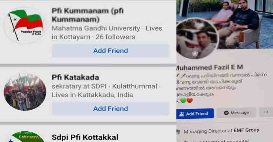Open Sdpi Pfi Kottakkal profile picture
The image size is (273, 142).
coord(26,137)
